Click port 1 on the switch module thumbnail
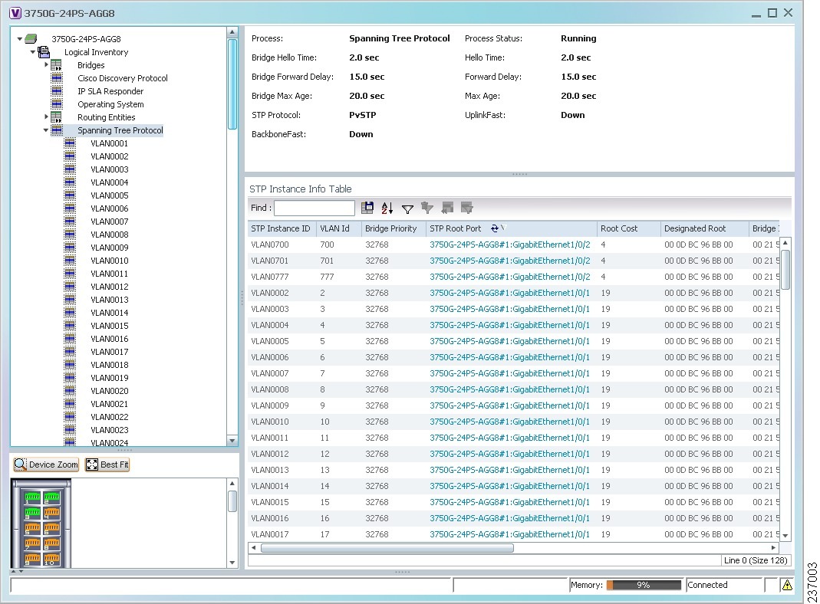The width and height of the screenshot is (820, 604). pos(31,497)
